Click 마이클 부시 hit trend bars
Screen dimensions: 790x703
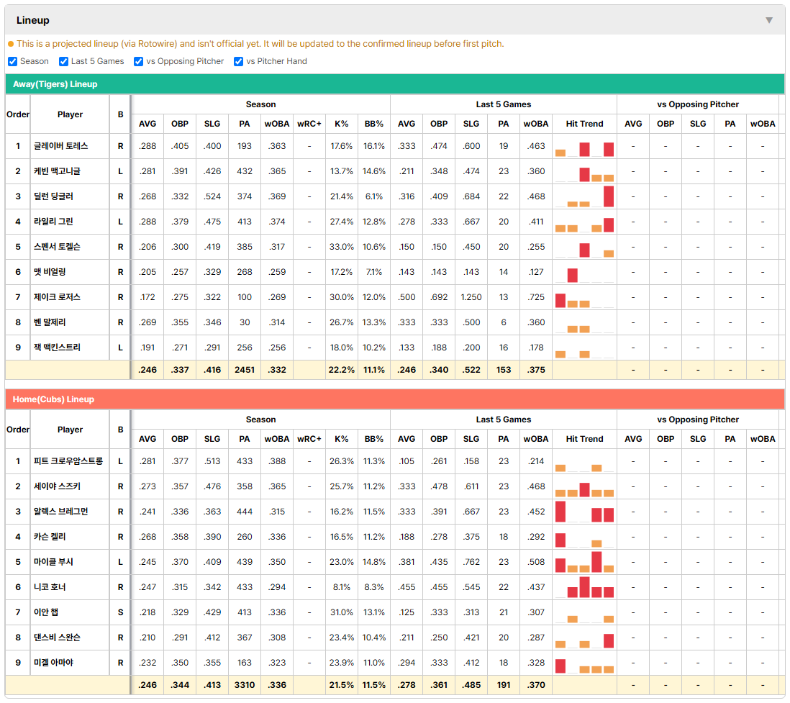(x=584, y=562)
